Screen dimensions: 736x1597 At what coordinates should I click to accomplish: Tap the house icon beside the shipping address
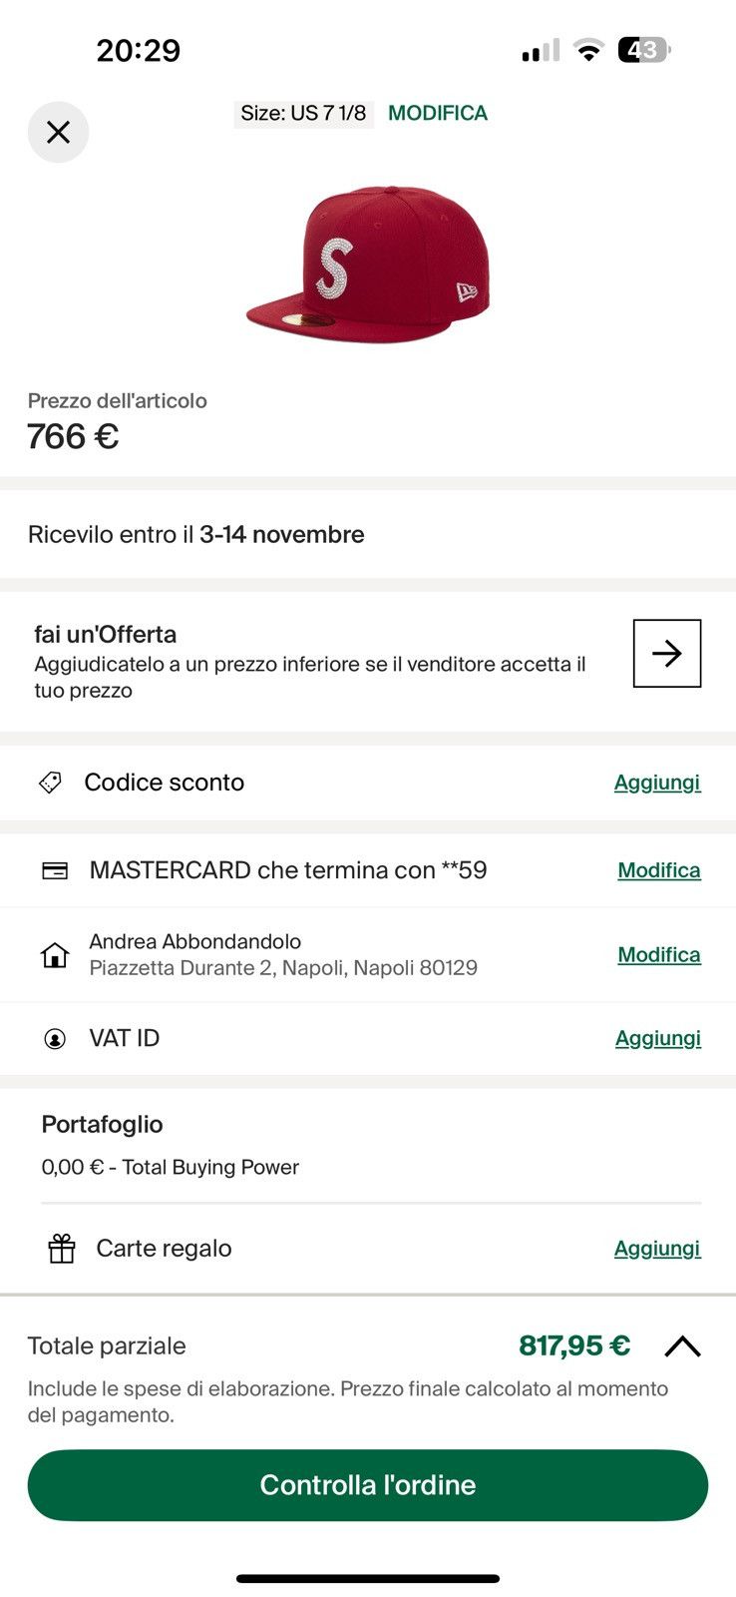[55, 955]
